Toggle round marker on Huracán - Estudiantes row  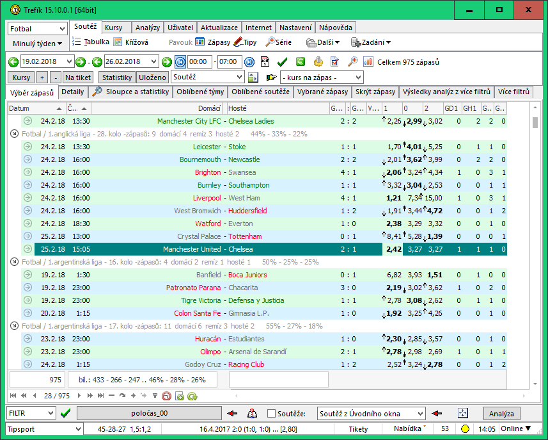coord(27,339)
